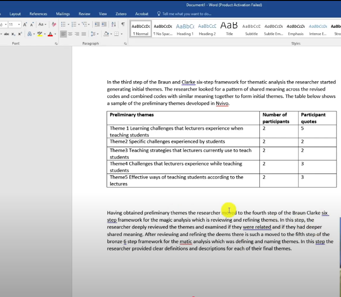The image size is (341, 297).
Task: Apply the Normal style
Action: pos(141,29)
